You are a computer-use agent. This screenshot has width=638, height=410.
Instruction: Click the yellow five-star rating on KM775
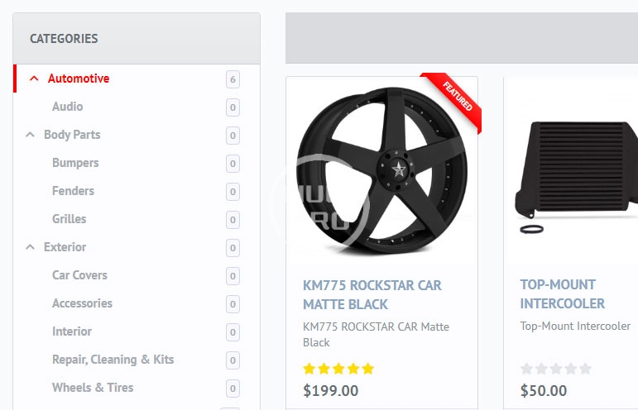[x=338, y=369]
